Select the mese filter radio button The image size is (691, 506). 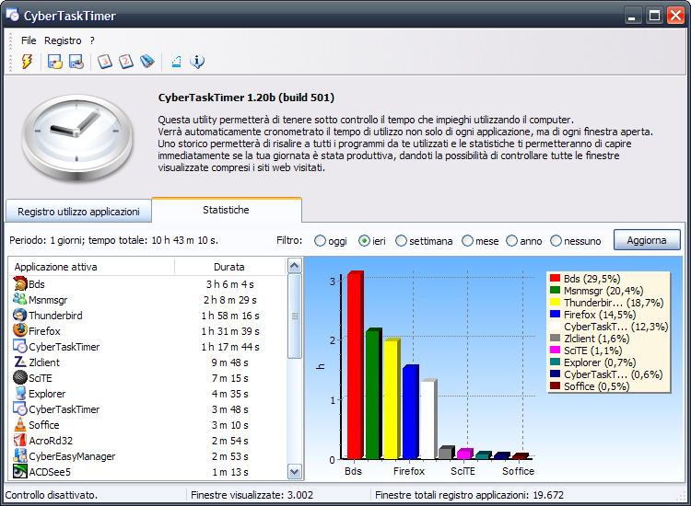point(467,241)
